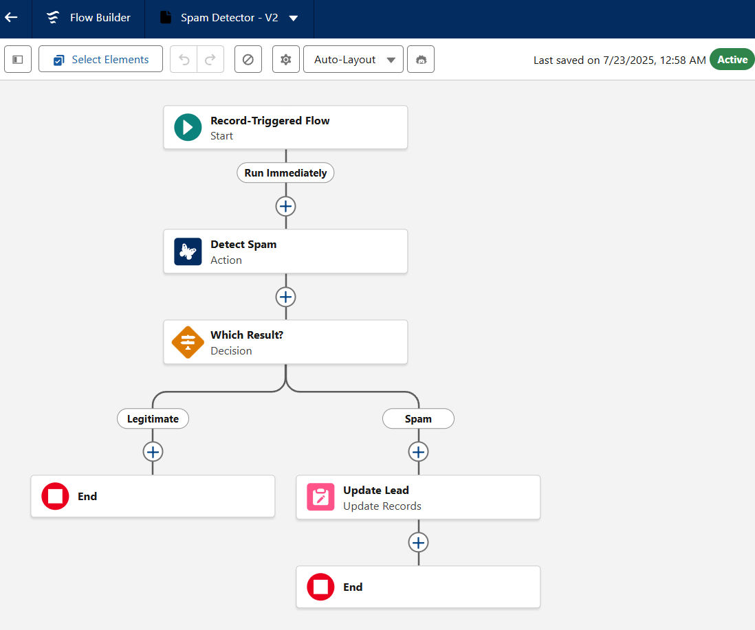Select the Which Result? label text
Screen dimensions: 755x630
(x=247, y=335)
